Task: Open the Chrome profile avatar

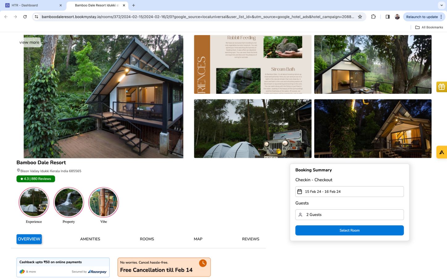Action: [x=397, y=17]
